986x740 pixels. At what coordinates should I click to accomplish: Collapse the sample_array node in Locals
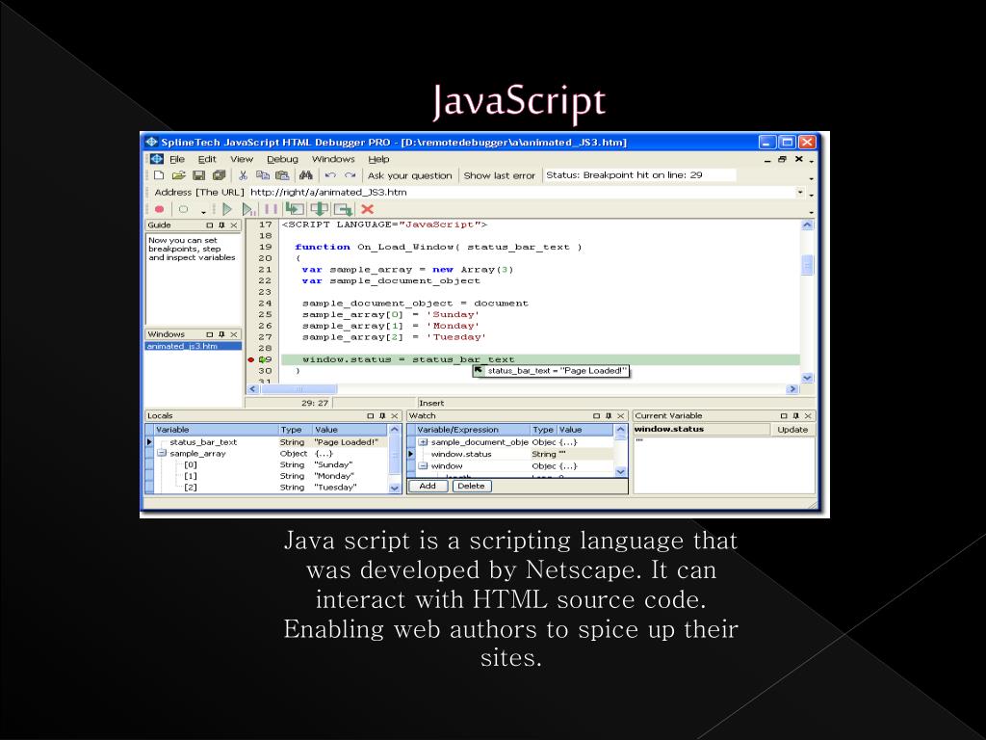pos(162,453)
